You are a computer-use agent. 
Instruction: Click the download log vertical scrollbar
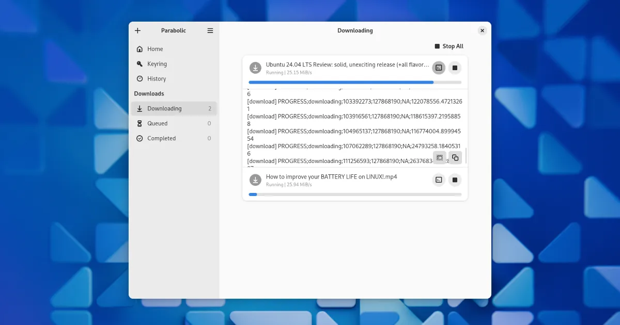(x=466, y=155)
